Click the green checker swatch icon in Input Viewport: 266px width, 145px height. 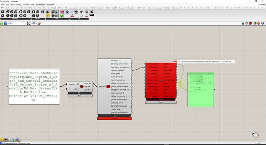(x=62, y=16)
